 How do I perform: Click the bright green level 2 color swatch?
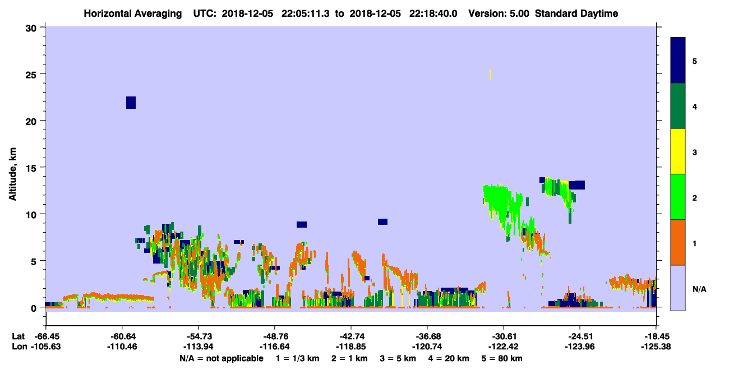coord(678,196)
